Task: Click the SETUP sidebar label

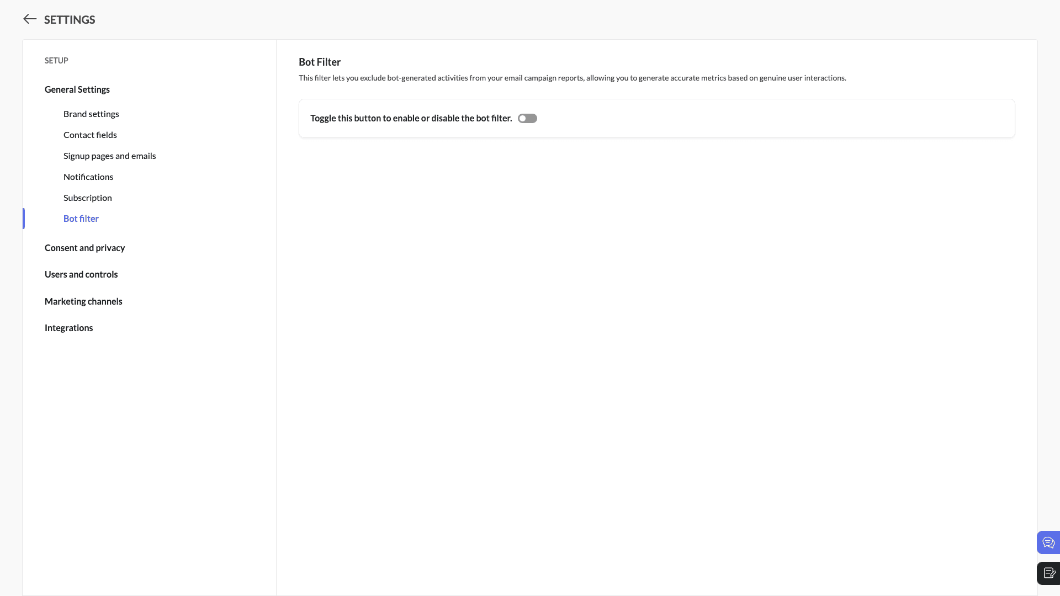Action: 56,61
